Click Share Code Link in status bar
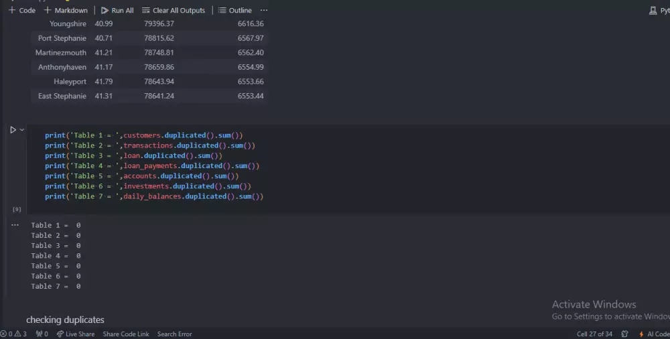This screenshot has height=339, width=670. point(126,334)
